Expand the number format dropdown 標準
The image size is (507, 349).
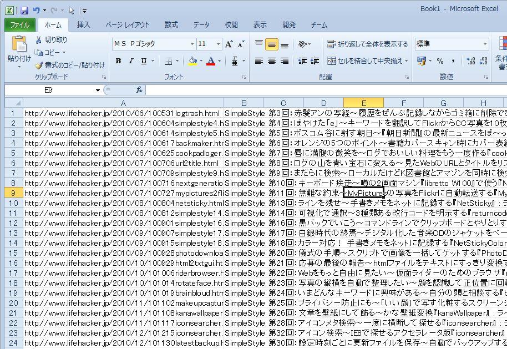tap(484, 44)
